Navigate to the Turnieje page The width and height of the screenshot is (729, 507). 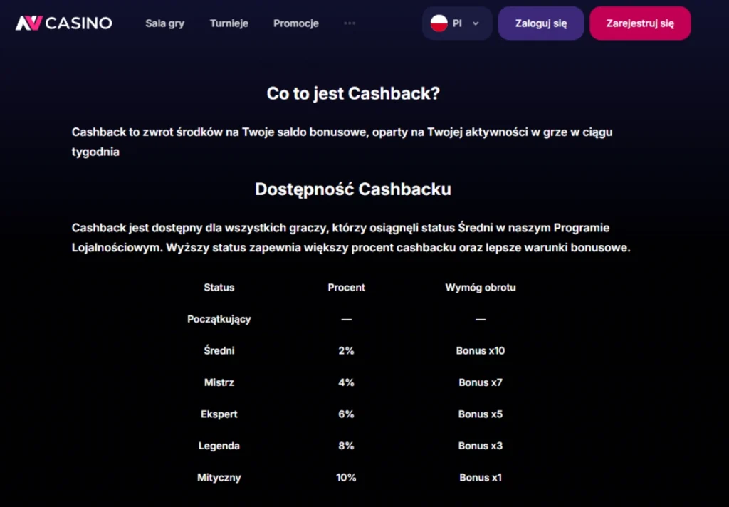(x=229, y=23)
